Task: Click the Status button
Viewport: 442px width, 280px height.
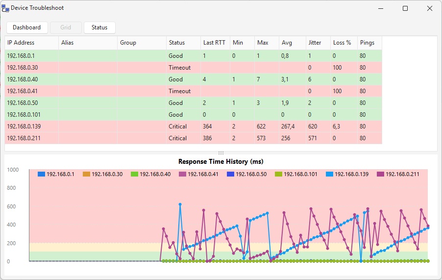Action: point(99,27)
